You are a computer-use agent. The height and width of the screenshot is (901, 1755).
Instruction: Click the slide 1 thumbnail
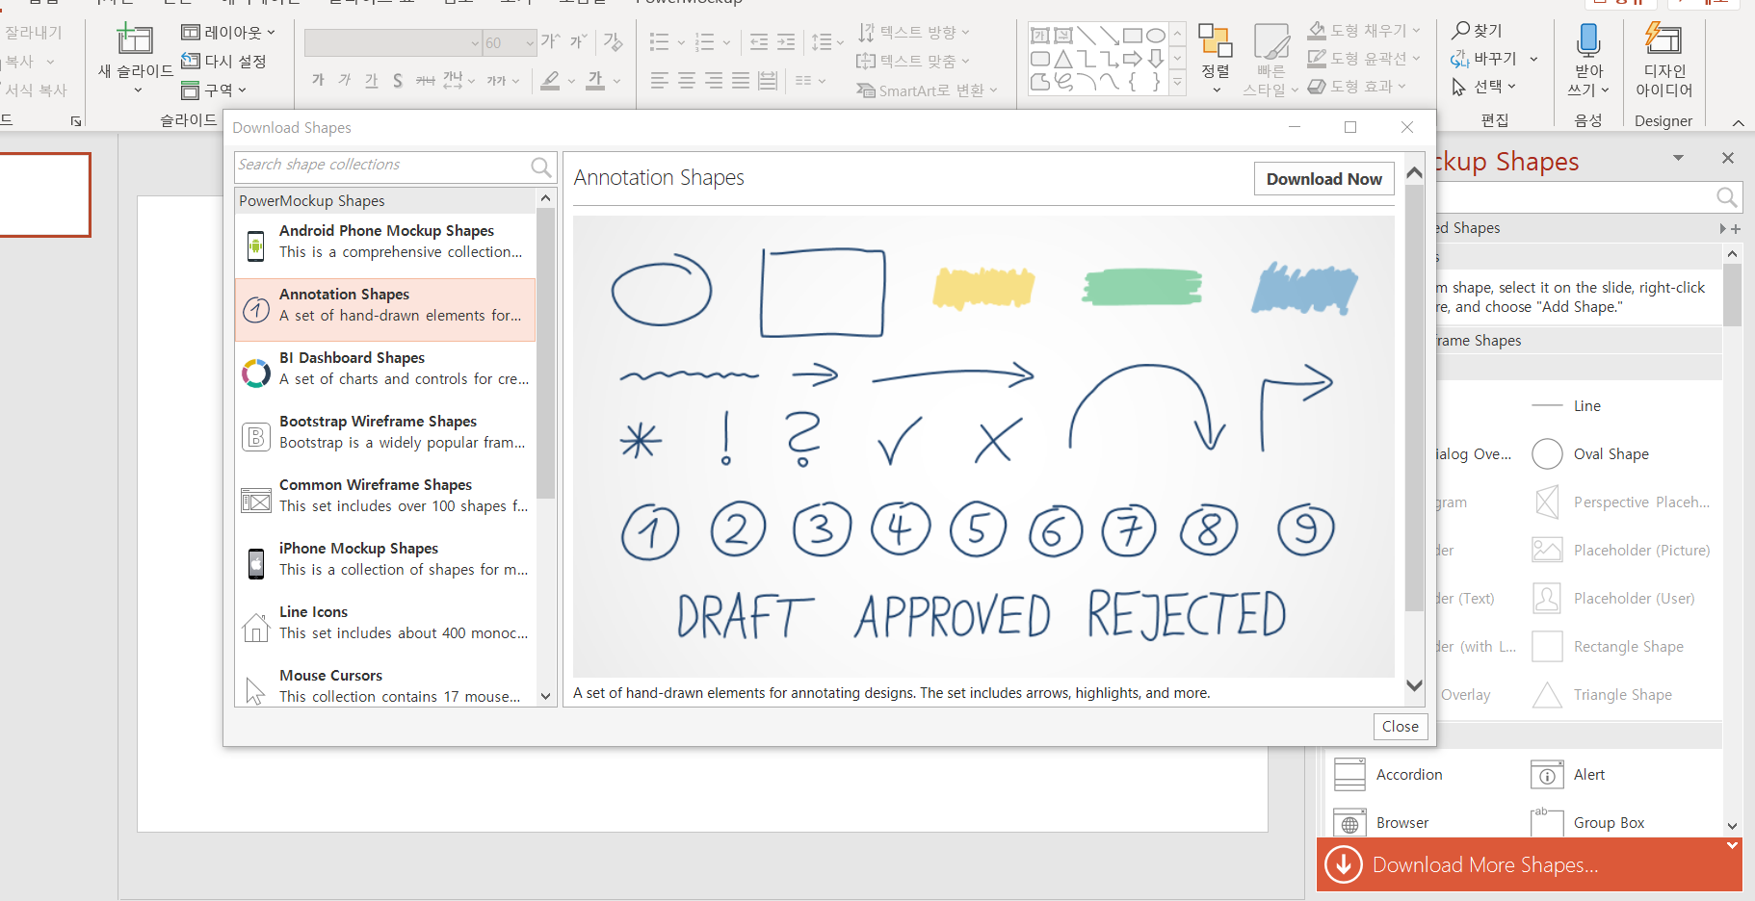pos(44,194)
